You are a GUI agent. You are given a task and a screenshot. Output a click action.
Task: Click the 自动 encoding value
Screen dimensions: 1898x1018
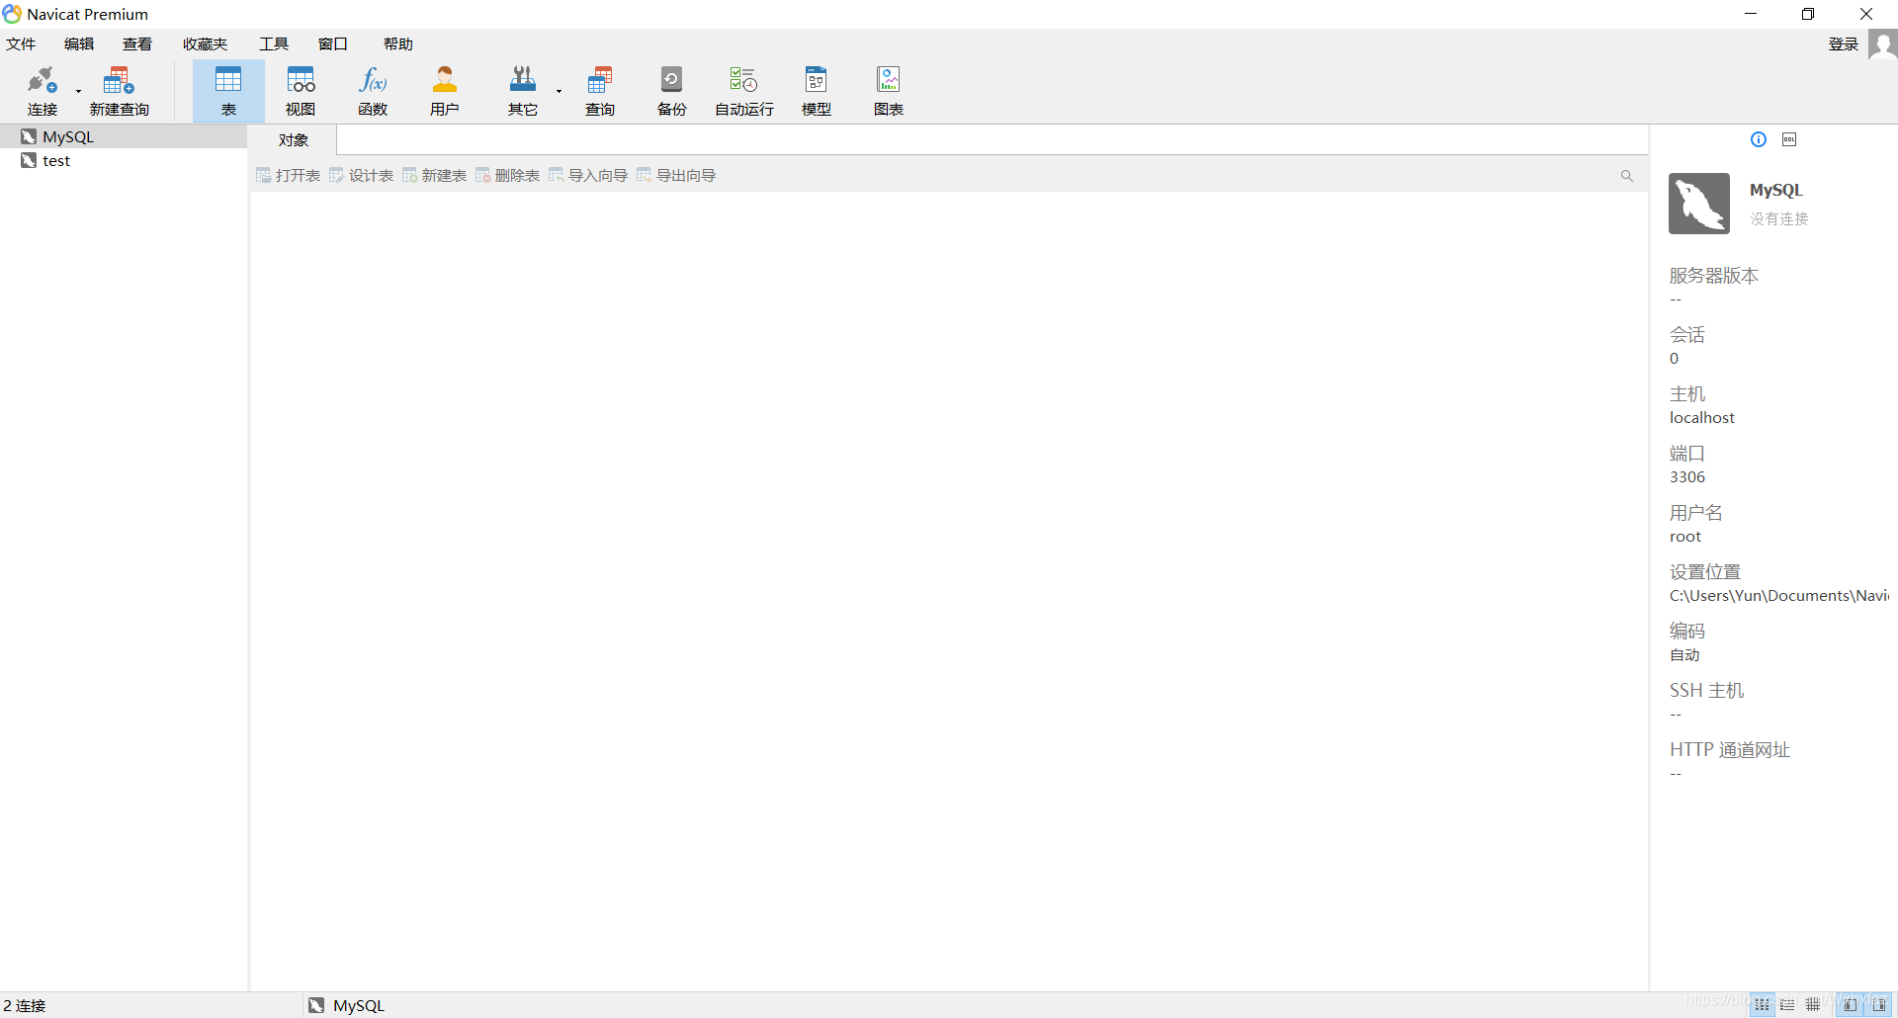(x=1684, y=654)
